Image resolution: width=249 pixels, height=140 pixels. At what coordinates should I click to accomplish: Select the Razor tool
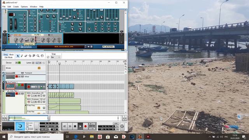point(30,56)
